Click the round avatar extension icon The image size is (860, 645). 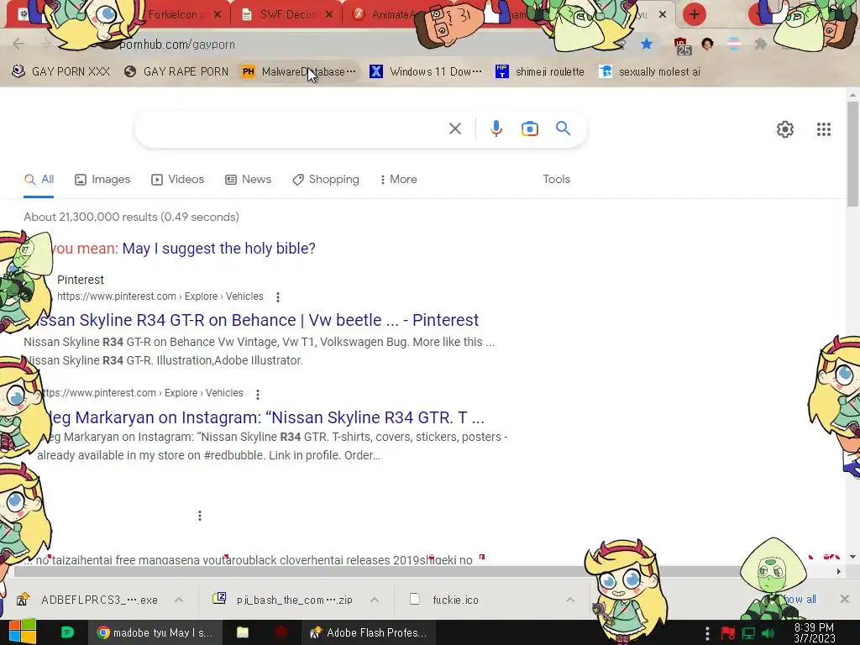707,44
